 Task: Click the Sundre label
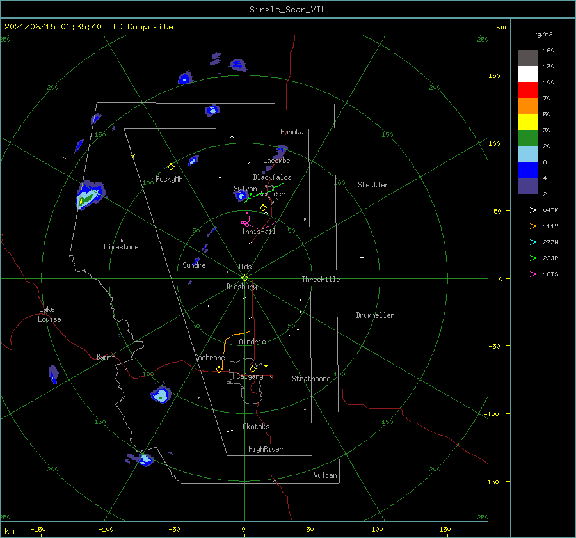tap(194, 265)
